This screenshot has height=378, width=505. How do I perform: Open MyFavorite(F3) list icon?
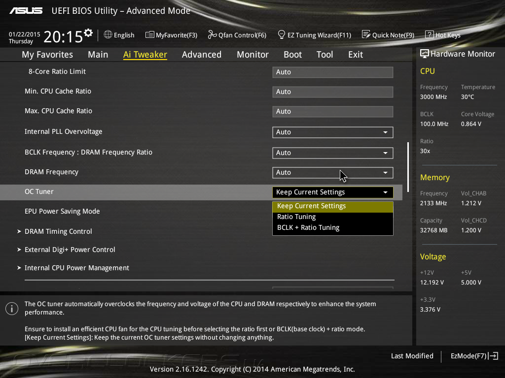coord(149,35)
